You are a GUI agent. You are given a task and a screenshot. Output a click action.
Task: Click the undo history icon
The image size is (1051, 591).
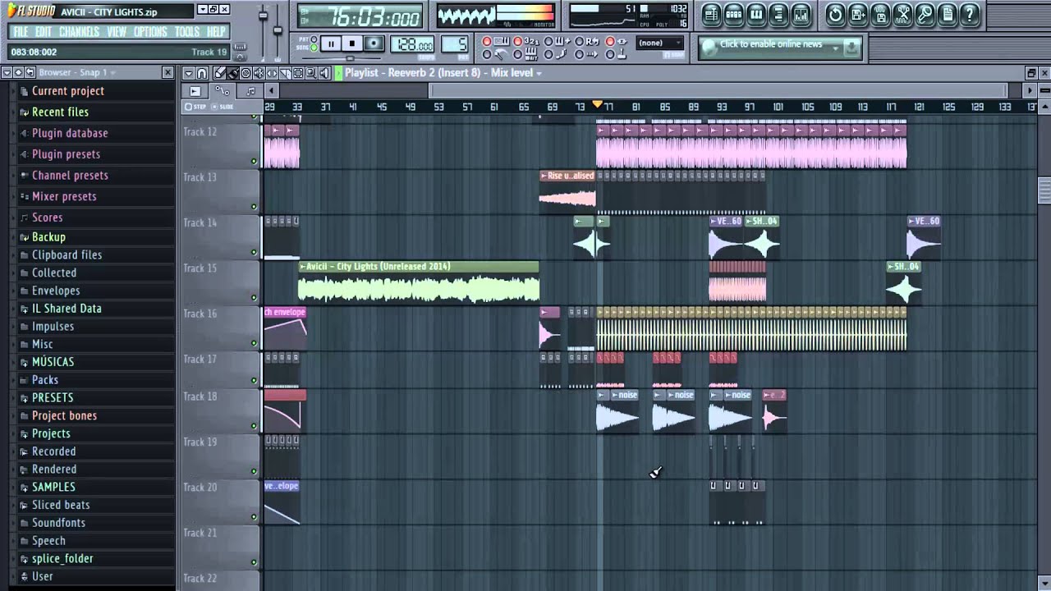point(836,14)
